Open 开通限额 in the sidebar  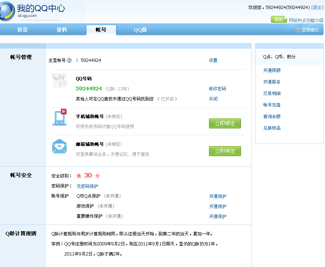point(272,71)
